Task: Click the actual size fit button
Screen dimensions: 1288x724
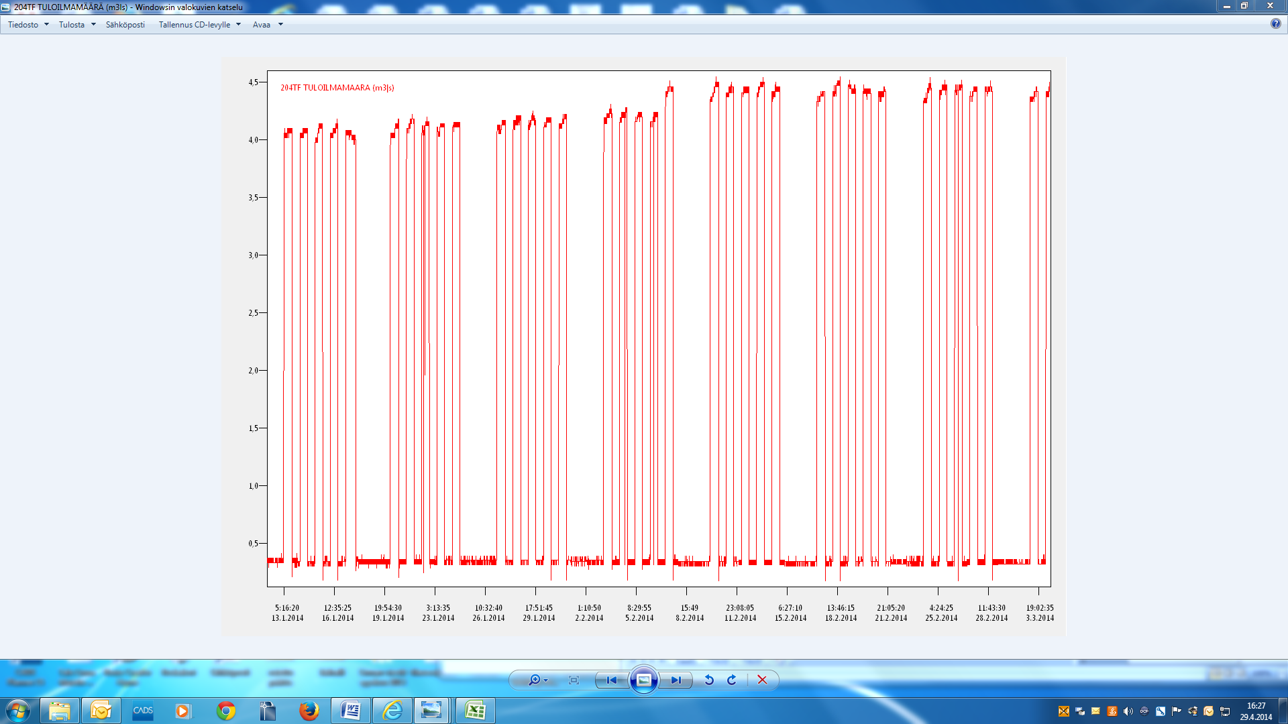Action: pyautogui.click(x=574, y=680)
